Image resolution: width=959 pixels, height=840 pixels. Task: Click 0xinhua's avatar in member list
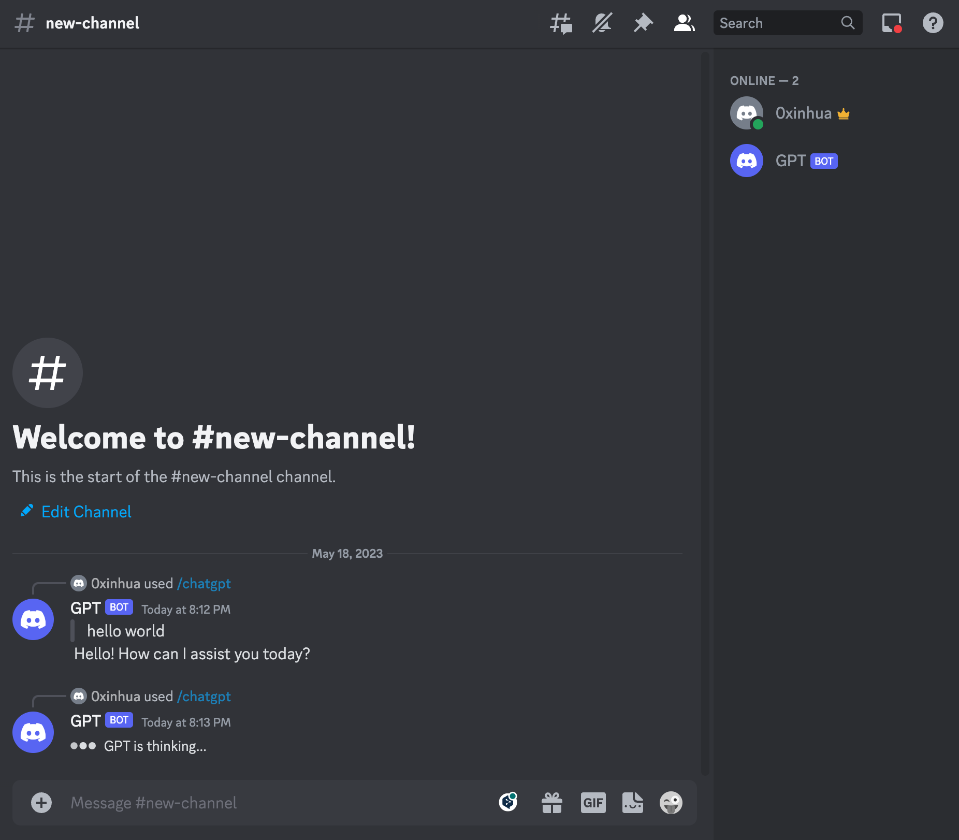tap(747, 113)
